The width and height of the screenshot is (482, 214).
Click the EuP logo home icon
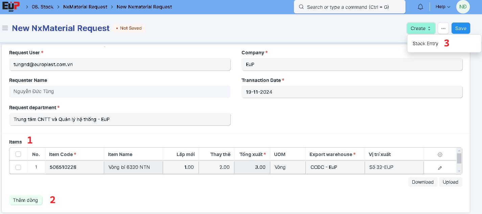tap(11, 7)
